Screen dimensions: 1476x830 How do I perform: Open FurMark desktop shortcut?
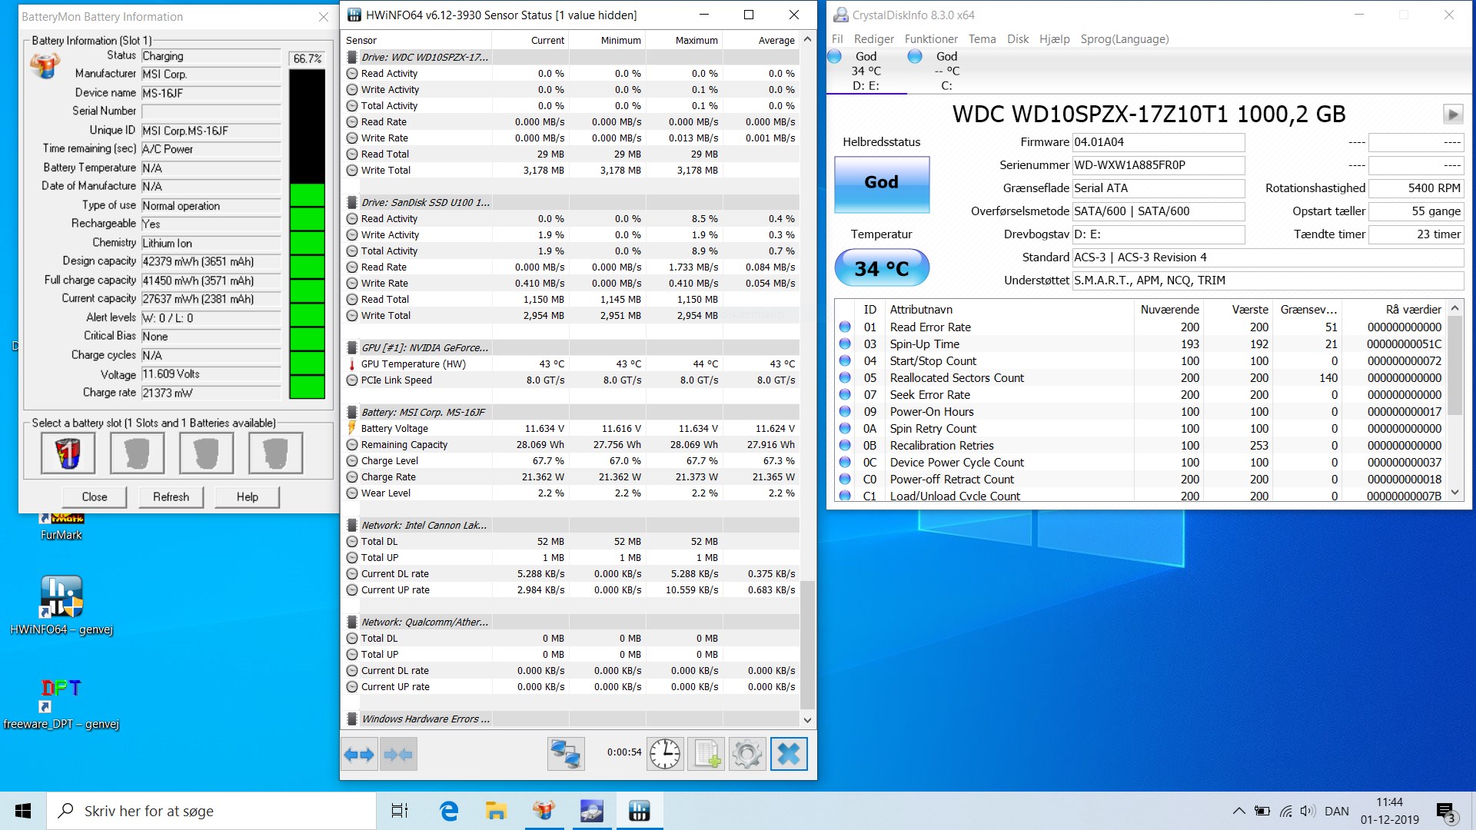tap(61, 528)
